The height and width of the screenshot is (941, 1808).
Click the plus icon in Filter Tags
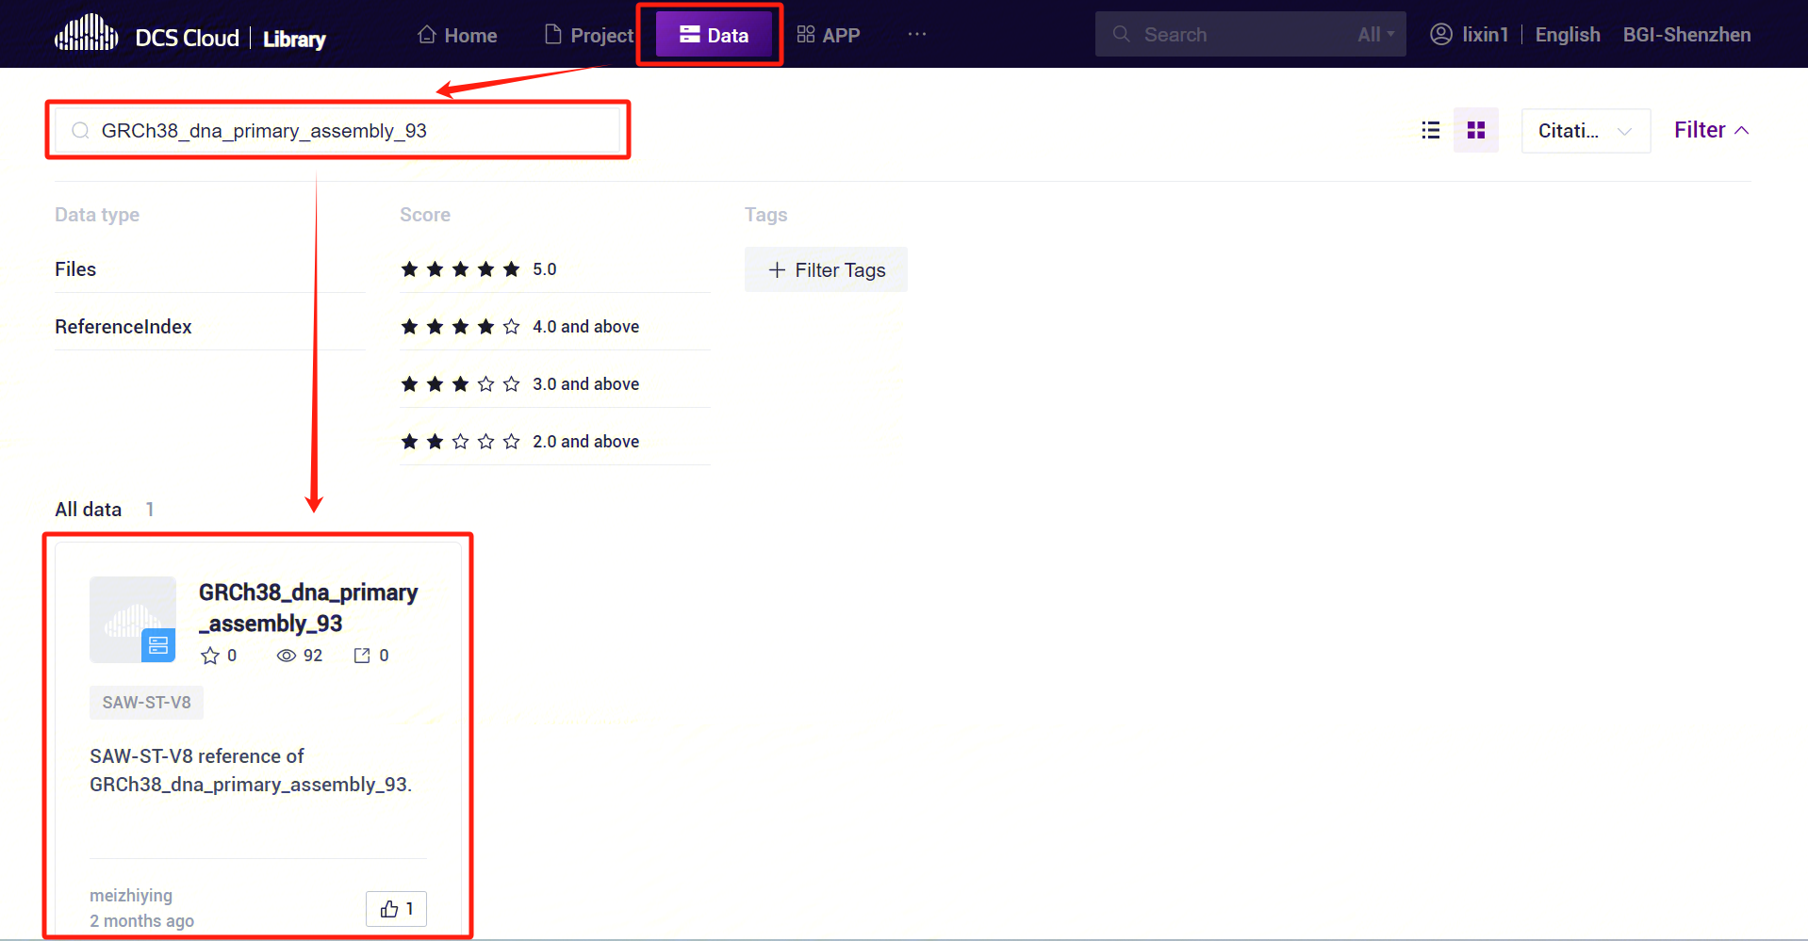pos(777,270)
